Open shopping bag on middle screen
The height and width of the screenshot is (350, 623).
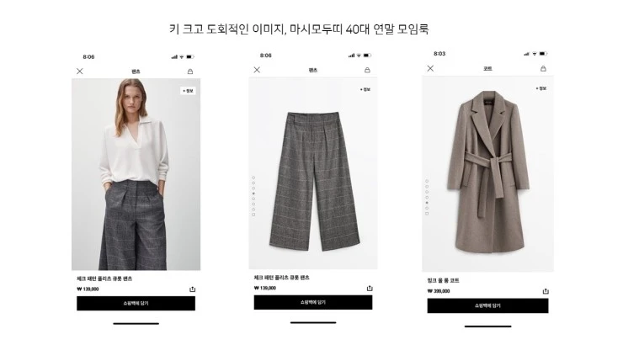[x=367, y=70]
